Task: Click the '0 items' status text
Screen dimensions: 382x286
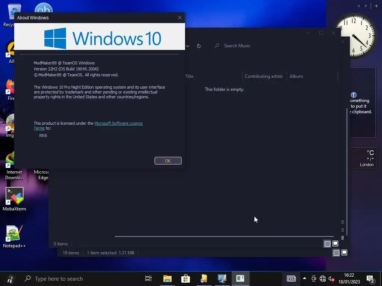Action: [61, 244]
